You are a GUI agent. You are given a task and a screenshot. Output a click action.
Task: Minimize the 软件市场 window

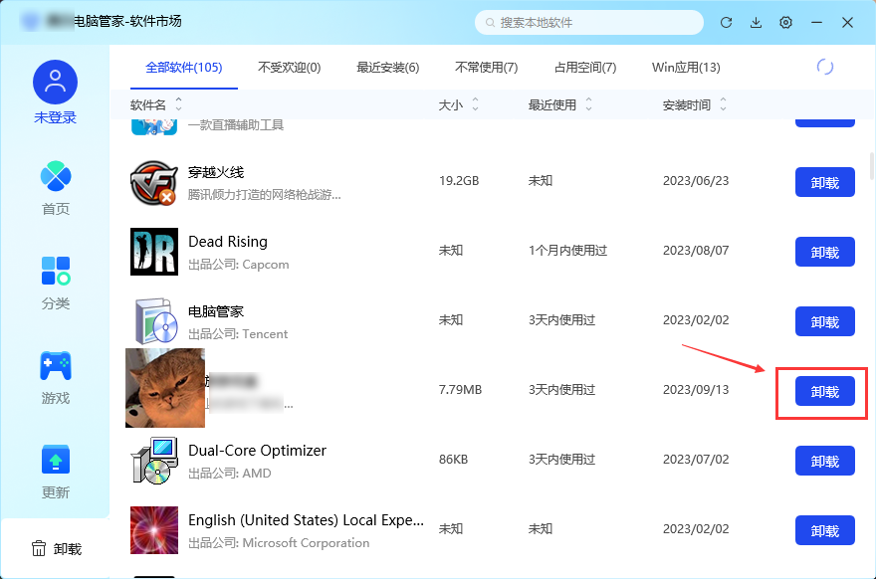click(x=817, y=22)
